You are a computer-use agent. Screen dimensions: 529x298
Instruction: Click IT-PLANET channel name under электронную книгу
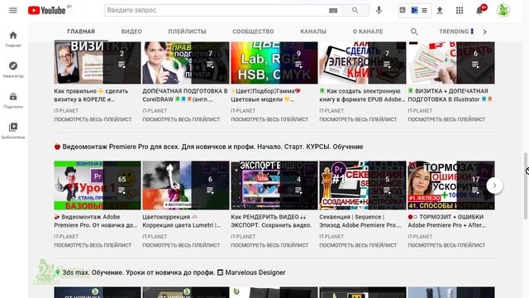click(x=331, y=111)
